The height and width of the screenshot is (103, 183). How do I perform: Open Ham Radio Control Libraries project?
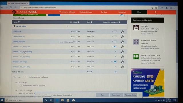coord(148,42)
